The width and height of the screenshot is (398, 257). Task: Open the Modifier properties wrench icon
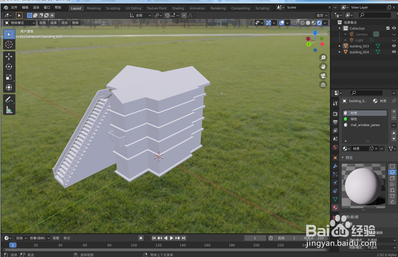tap(335, 166)
